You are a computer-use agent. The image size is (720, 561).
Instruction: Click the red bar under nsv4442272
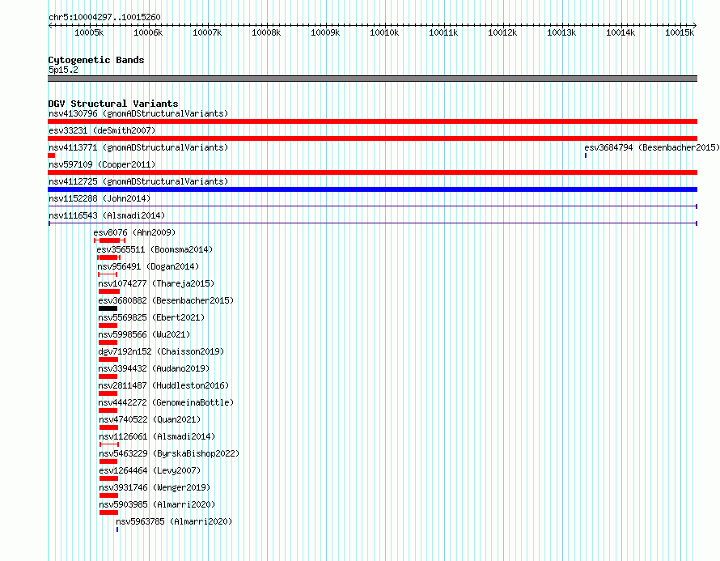(x=108, y=410)
